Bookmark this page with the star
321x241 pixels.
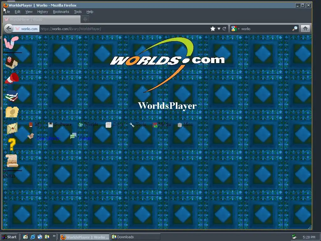(x=213, y=29)
